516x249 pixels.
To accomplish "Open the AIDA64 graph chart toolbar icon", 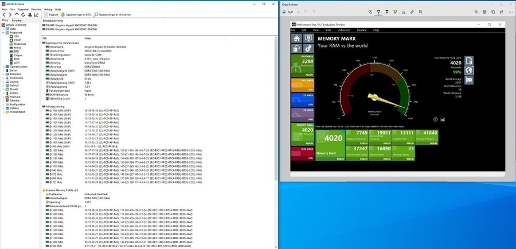I will coord(36,14).
